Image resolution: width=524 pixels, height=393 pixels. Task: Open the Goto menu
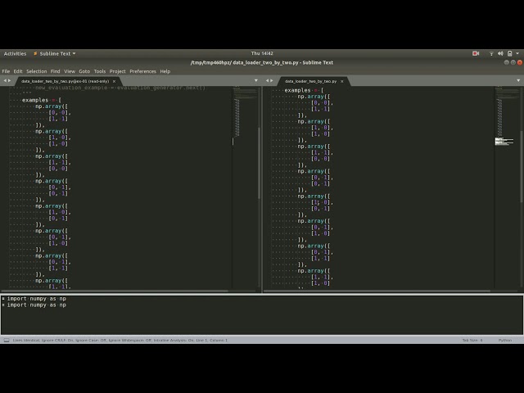coord(84,71)
